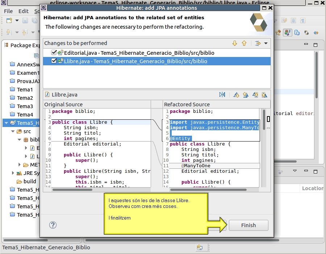Expand the METE folder node
This screenshot has height=254, width=326.
click(19, 165)
